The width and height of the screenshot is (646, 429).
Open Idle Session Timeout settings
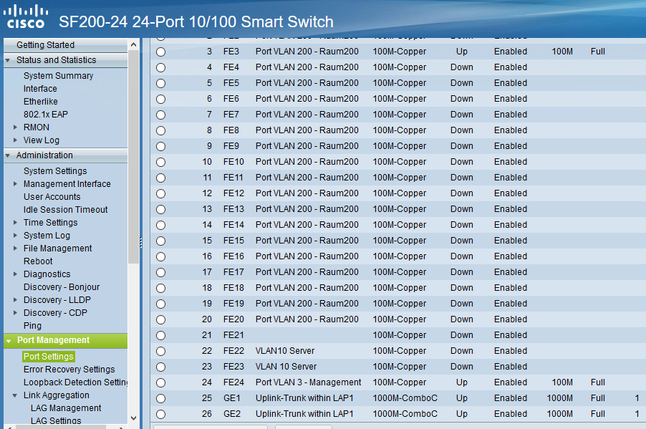(x=65, y=209)
